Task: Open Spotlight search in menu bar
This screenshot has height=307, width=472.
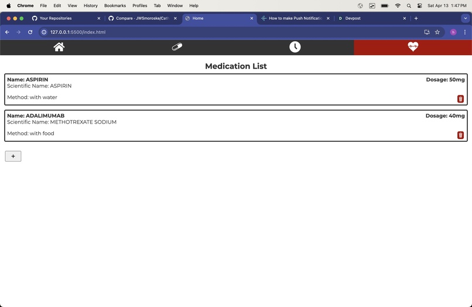Action: pos(409,5)
